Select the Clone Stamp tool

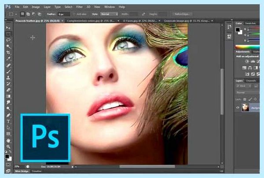click(8, 78)
